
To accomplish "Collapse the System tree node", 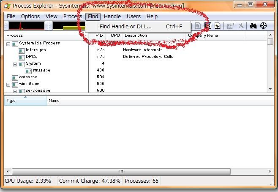I will (15, 64).
